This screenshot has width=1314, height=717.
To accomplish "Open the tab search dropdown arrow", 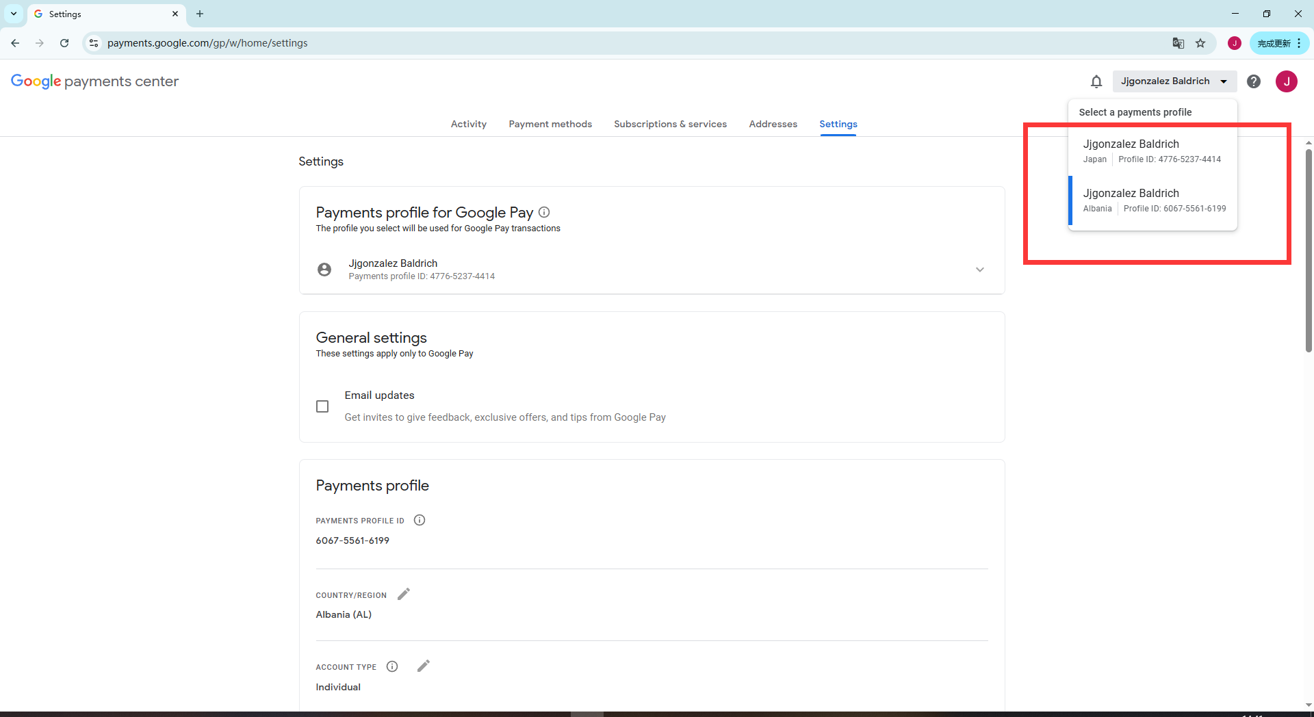I will tap(14, 14).
